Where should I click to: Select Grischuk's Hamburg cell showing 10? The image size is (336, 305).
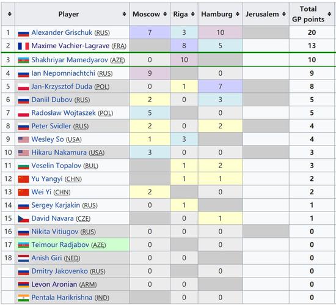(x=221, y=32)
